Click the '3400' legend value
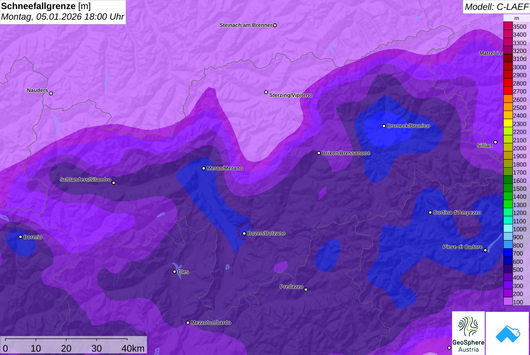 (x=519, y=34)
